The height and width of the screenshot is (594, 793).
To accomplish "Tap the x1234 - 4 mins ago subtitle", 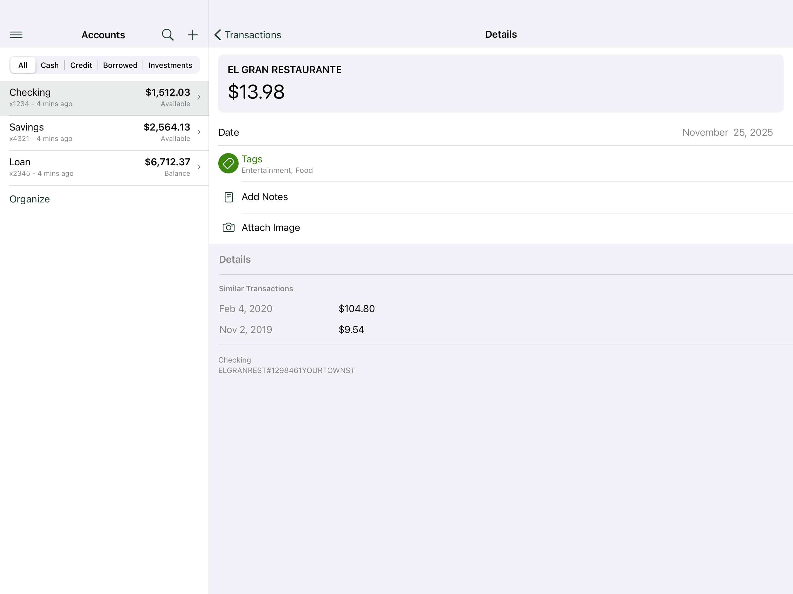I will coord(41,104).
